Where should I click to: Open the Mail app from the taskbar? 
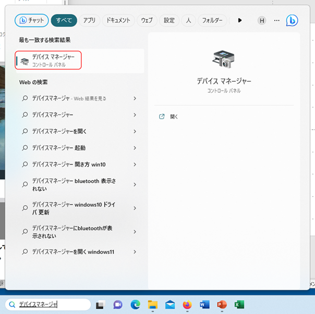[x=169, y=305]
